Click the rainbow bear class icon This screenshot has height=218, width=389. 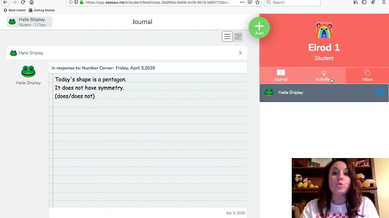coord(324,30)
